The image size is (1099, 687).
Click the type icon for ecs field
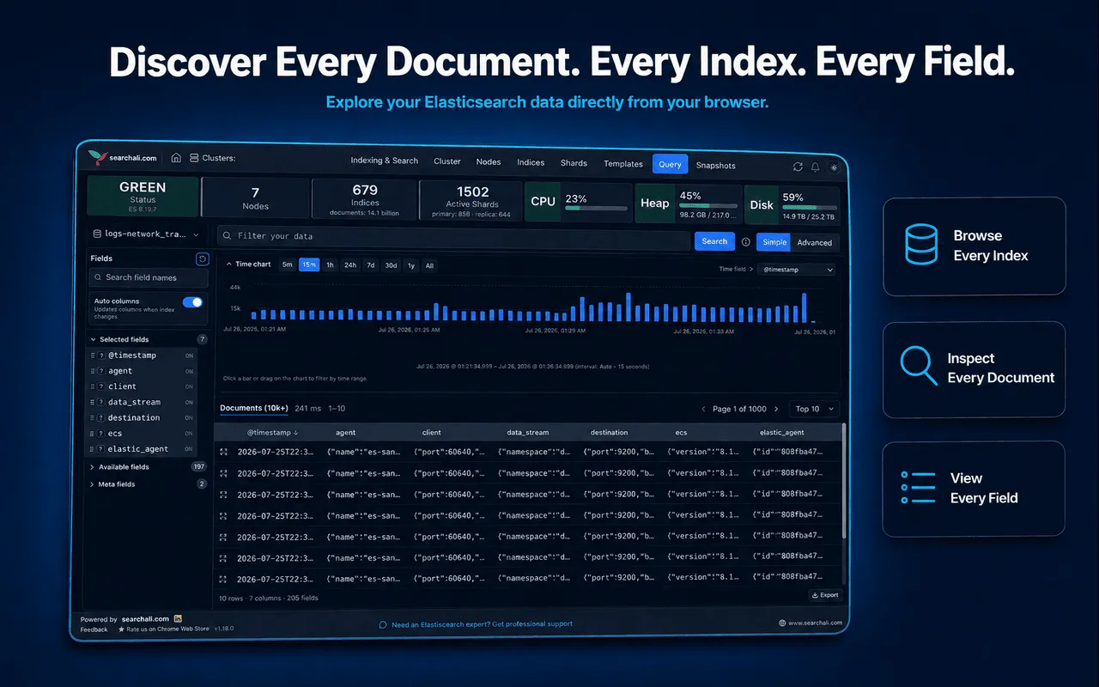(x=101, y=434)
